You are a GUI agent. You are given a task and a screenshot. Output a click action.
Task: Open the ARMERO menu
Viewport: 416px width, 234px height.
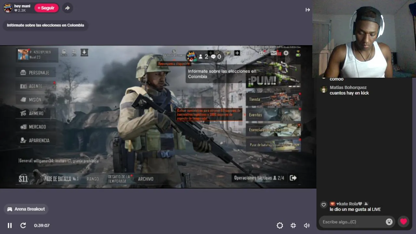[x=35, y=113]
